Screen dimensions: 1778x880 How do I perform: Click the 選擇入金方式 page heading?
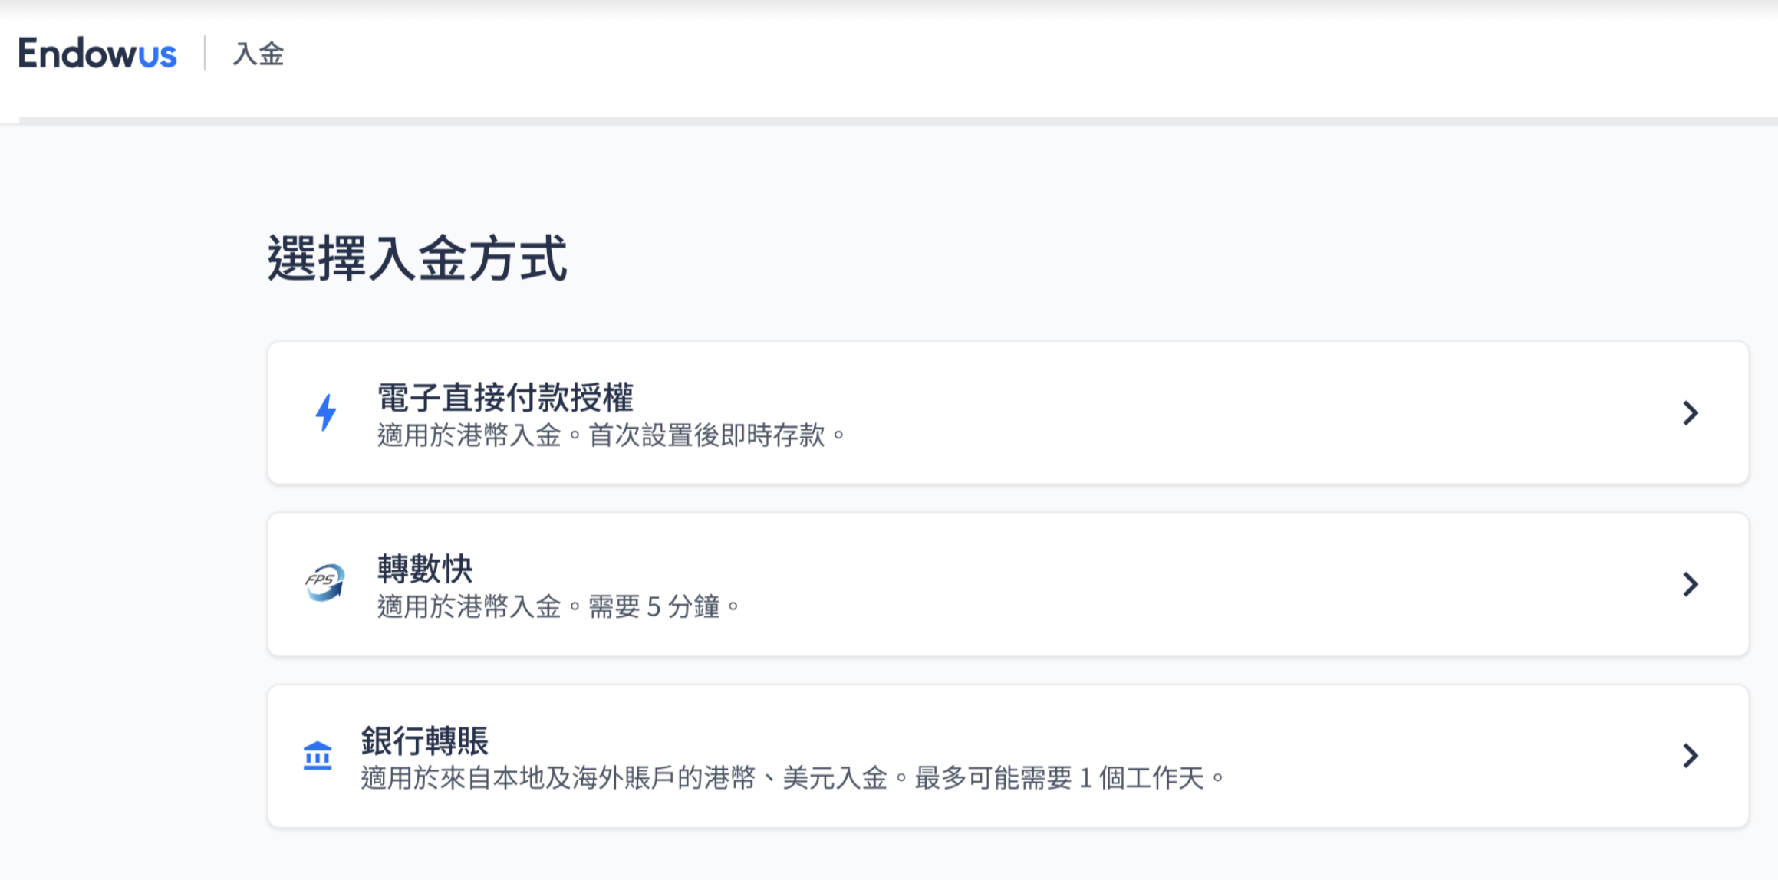[417, 258]
